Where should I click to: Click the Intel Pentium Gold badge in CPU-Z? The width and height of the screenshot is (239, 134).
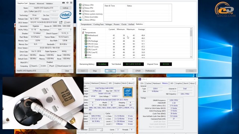128,92
